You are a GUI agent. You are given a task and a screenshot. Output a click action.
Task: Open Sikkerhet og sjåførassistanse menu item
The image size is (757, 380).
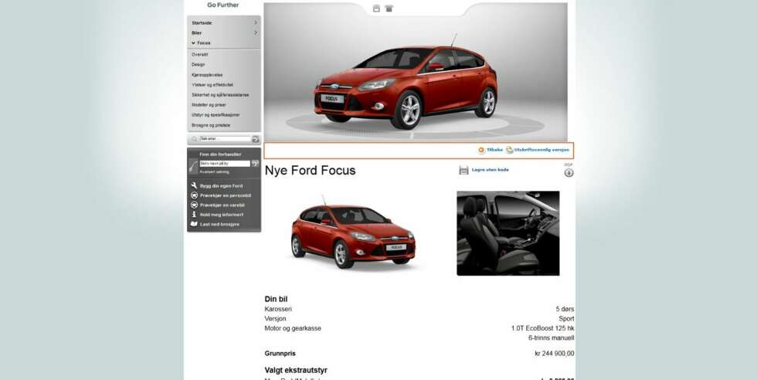[x=220, y=95]
